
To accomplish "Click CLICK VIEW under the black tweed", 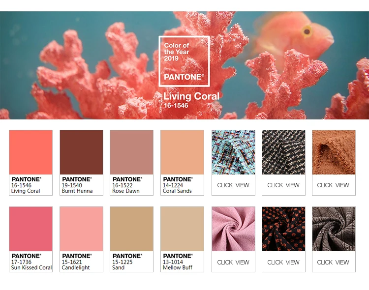I will (283, 185).
